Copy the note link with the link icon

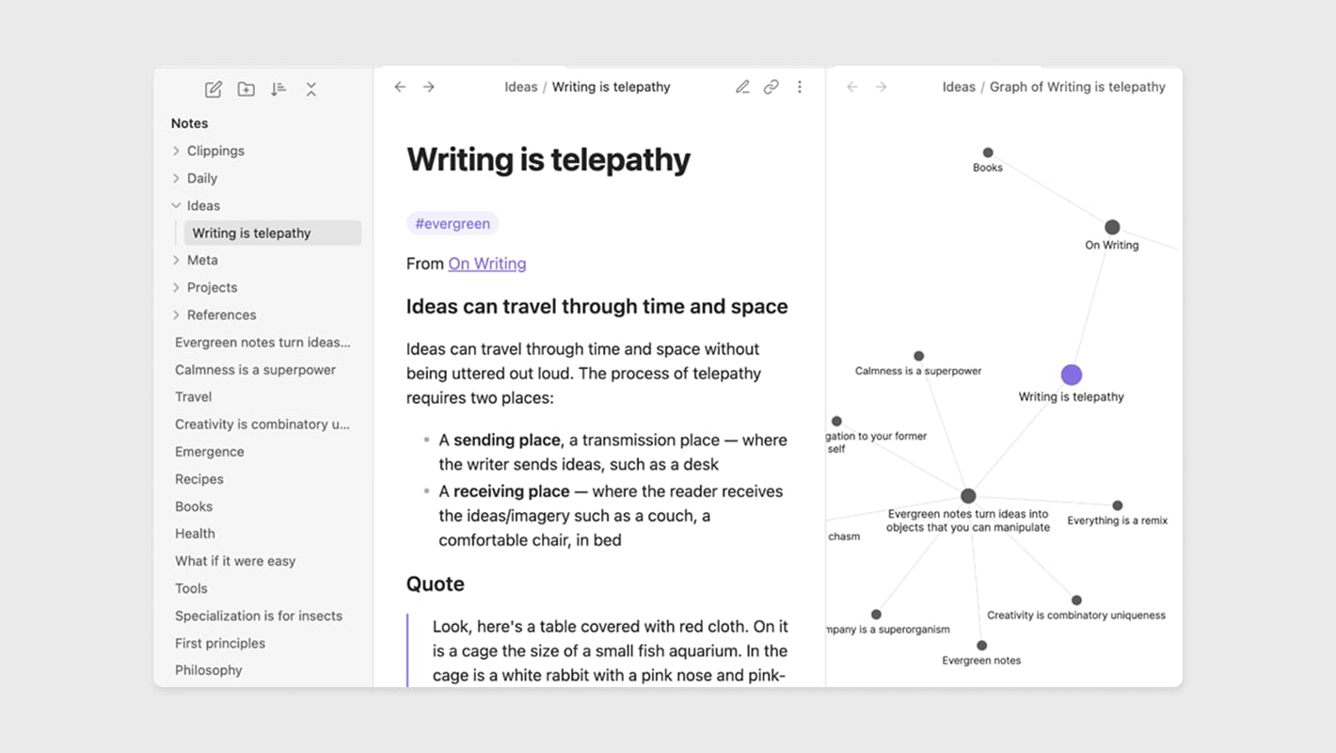pos(771,87)
